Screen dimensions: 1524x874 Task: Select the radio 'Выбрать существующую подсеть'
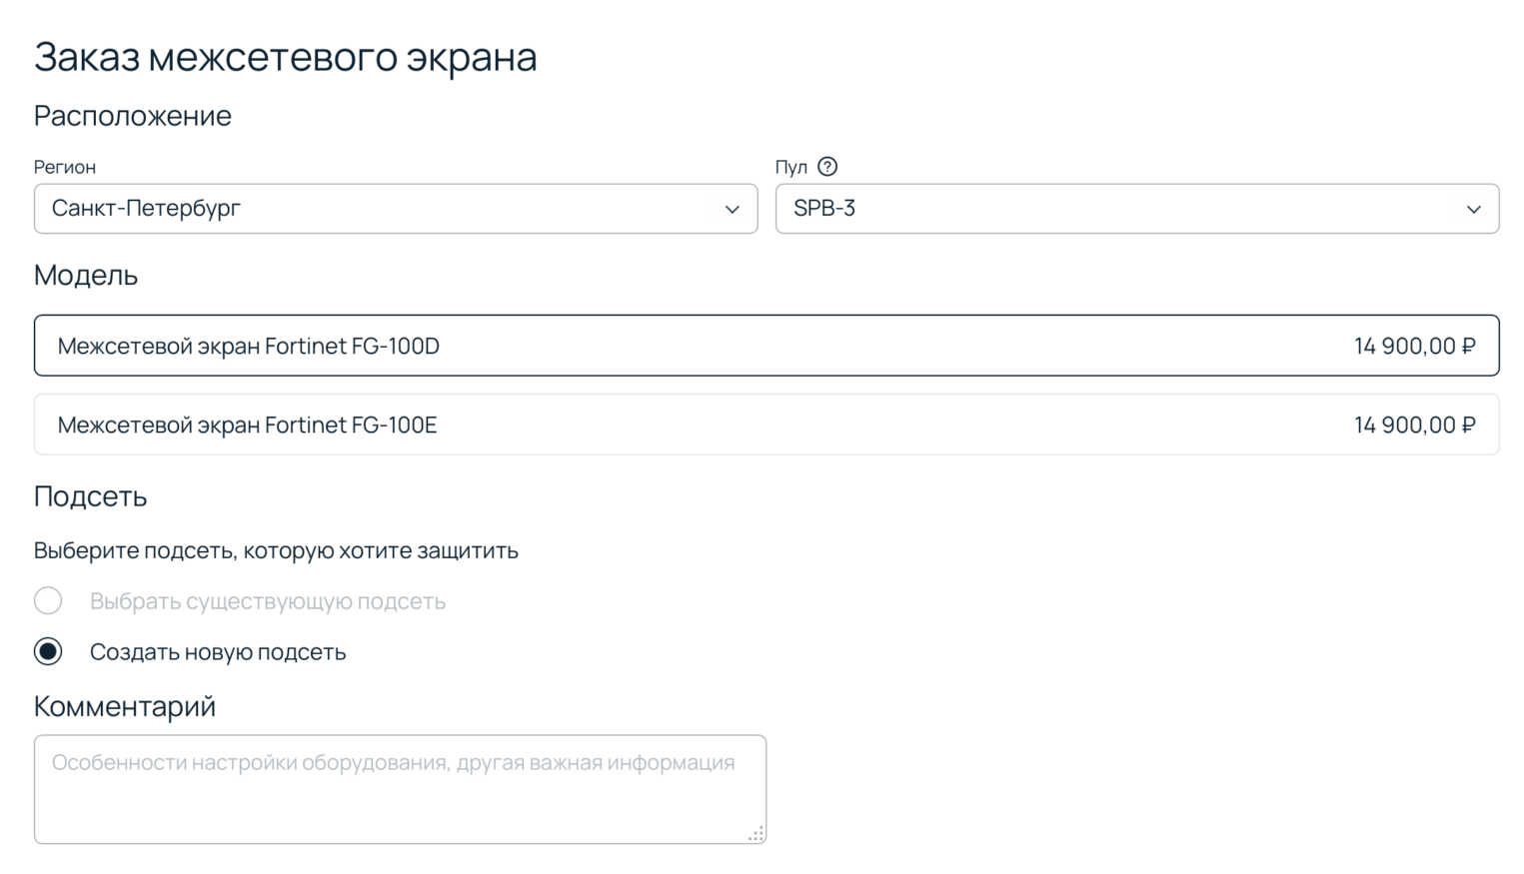[x=47, y=600]
